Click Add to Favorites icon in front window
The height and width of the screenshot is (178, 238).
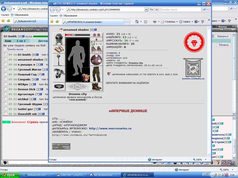click(57, 21)
